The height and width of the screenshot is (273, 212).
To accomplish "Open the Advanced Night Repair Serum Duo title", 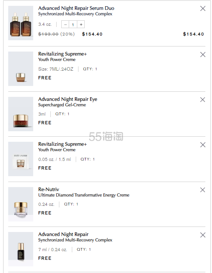I will pos(76,8).
